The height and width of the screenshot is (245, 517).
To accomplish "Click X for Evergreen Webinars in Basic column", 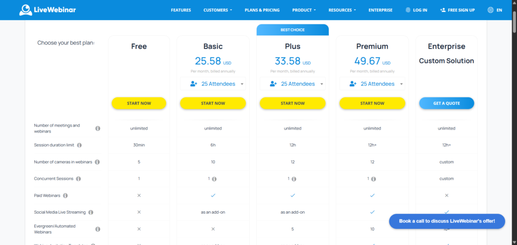I will [213, 229].
